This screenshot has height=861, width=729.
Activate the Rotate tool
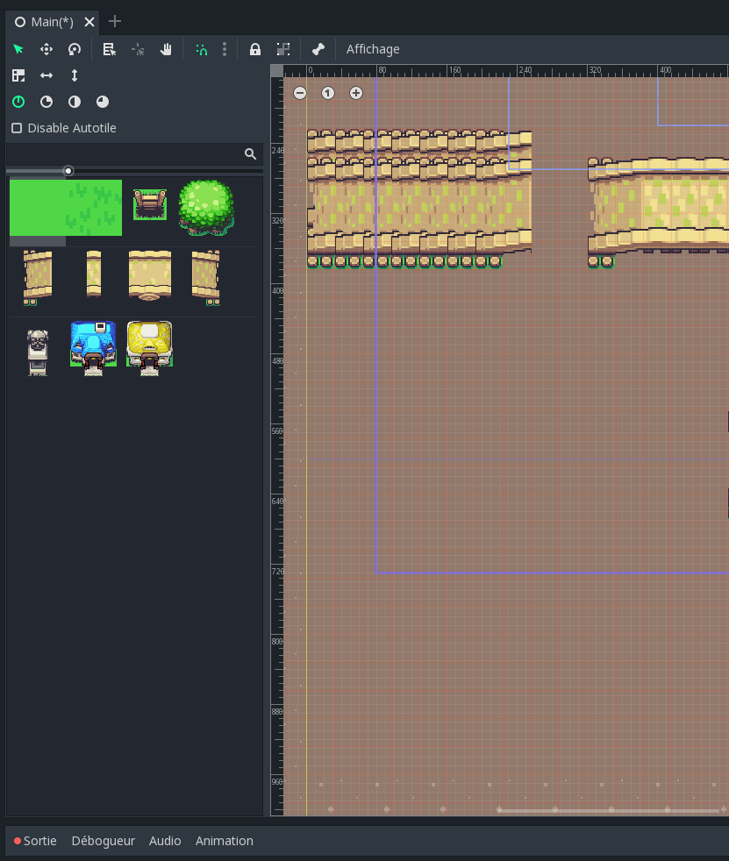74,49
